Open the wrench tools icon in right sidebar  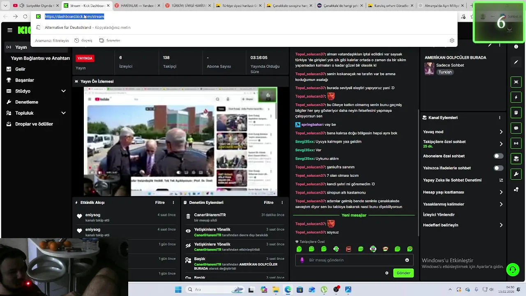pos(516,174)
